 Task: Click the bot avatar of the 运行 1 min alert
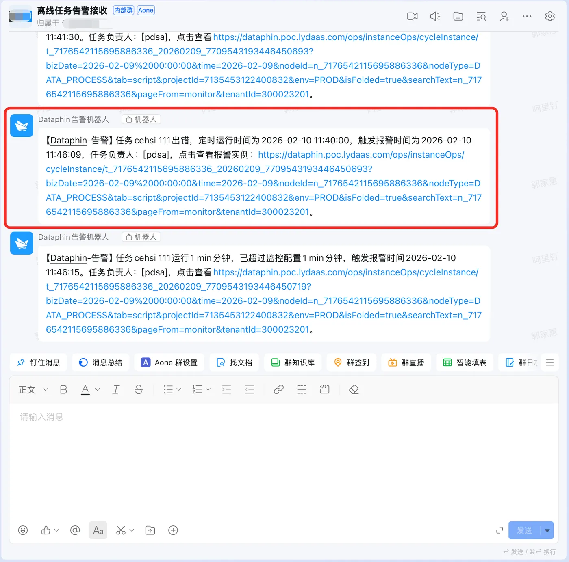(x=22, y=243)
